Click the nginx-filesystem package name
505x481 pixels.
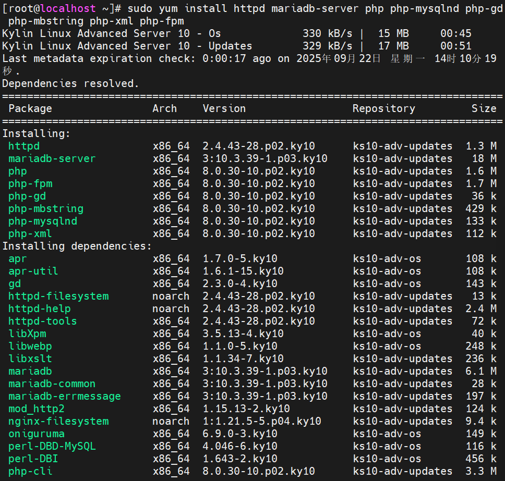tap(58, 422)
